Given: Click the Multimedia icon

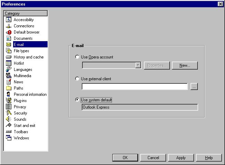Looking at the screenshot, I should point(9,75).
